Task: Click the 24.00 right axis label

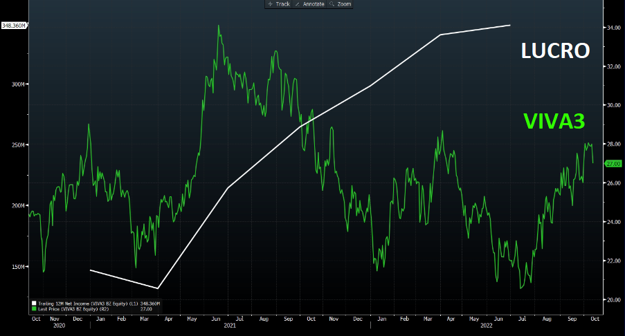Action: tap(613, 222)
